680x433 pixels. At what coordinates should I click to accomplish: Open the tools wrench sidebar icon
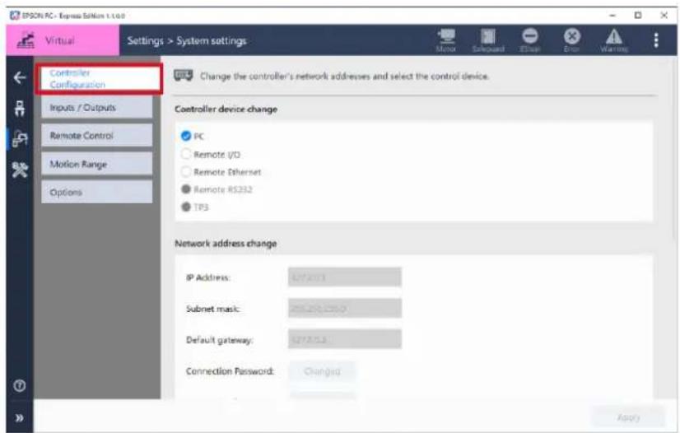pos(20,170)
